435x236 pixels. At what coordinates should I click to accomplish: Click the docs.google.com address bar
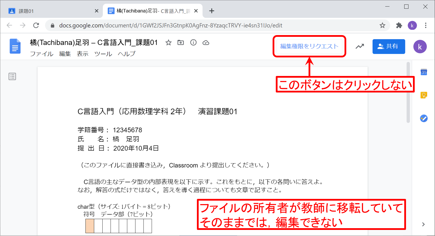click(x=217, y=26)
